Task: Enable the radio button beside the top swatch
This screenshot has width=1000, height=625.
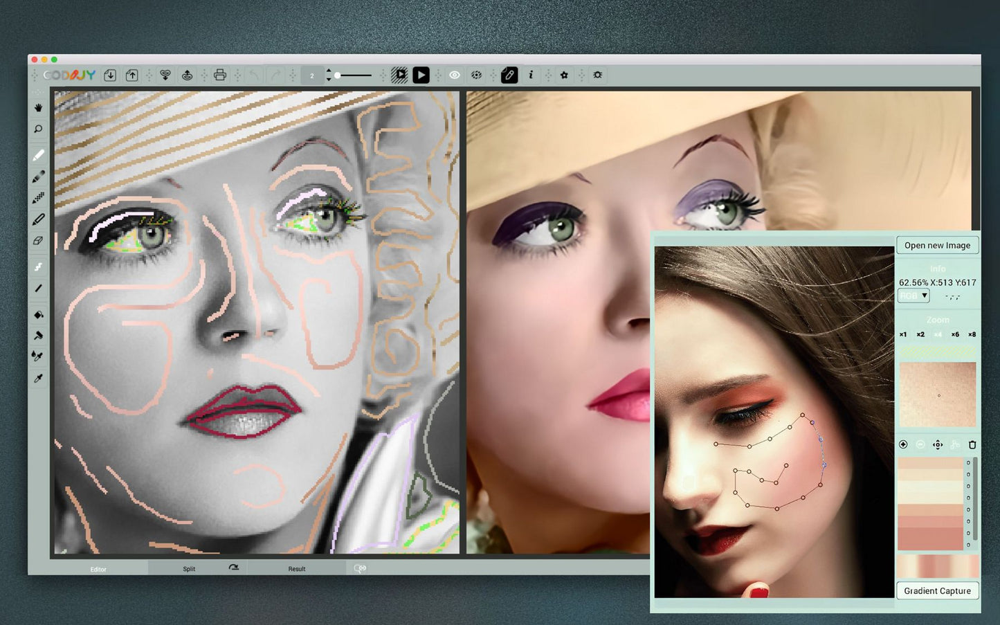Action: click(967, 462)
